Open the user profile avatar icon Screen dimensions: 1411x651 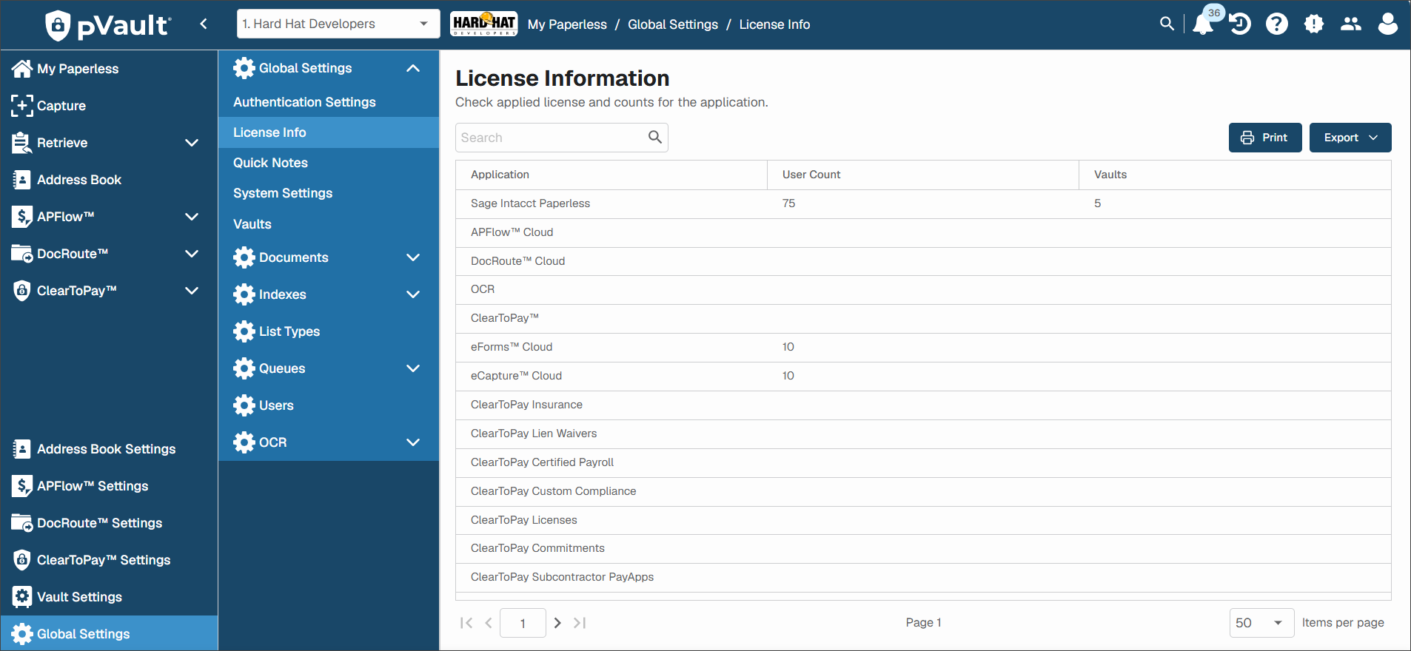coord(1388,24)
